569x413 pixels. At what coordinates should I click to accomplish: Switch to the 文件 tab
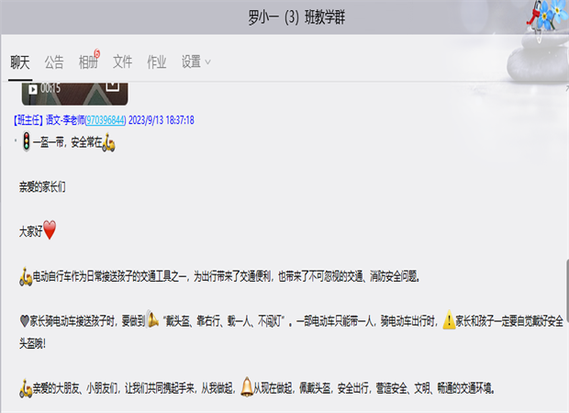point(123,62)
